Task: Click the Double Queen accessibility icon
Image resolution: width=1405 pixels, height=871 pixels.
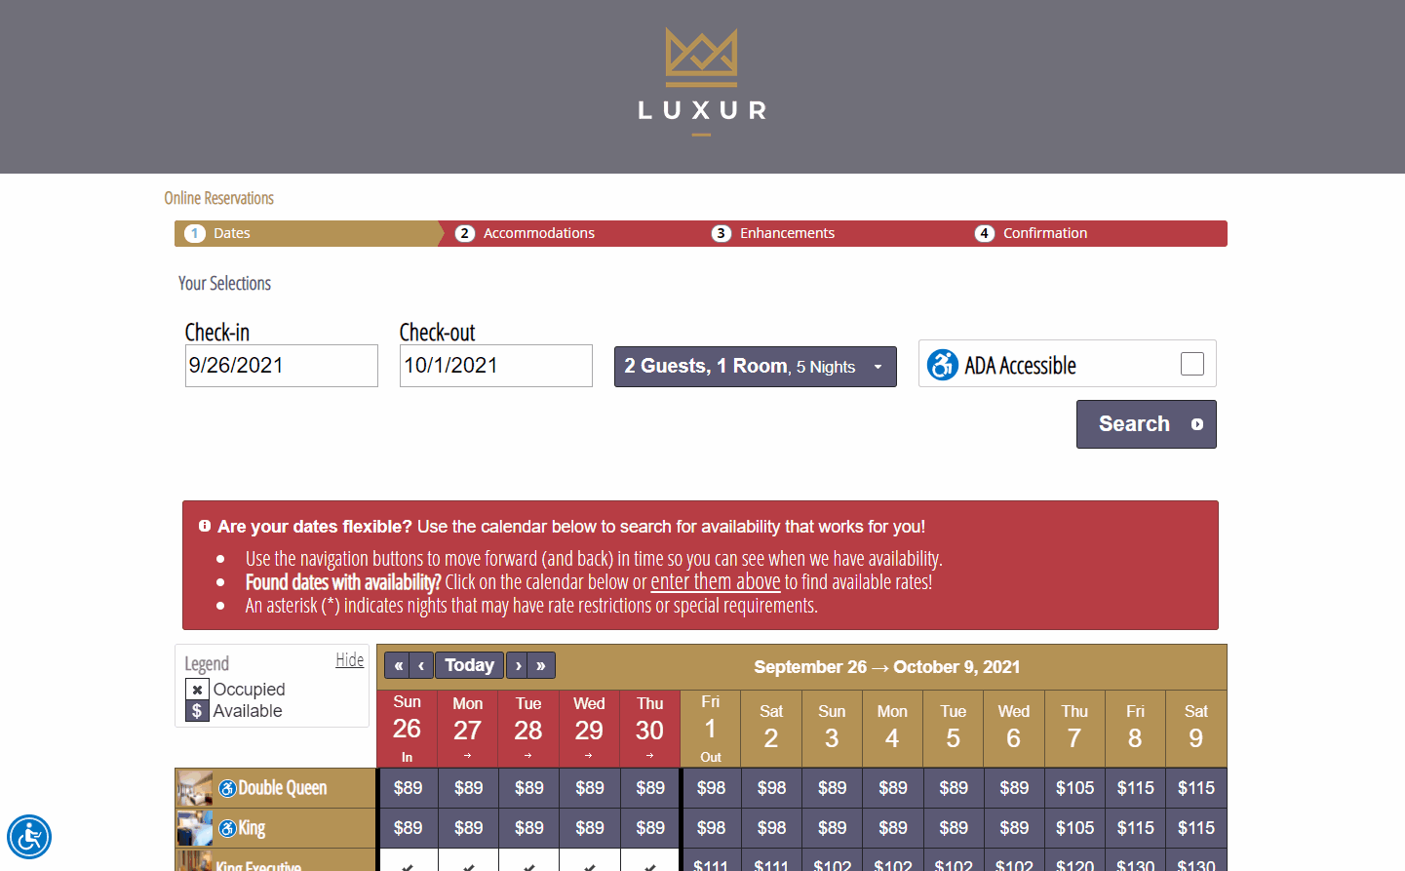Action: click(x=227, y=788)
